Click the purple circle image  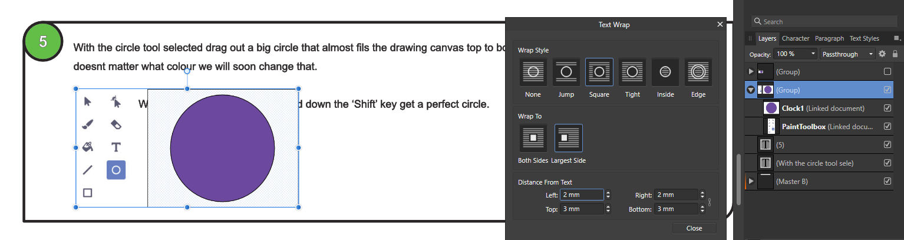222,148
